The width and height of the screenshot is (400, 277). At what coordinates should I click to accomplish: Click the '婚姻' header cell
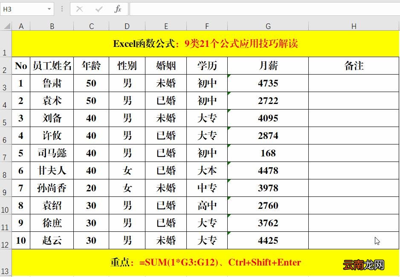coord(166,66)
